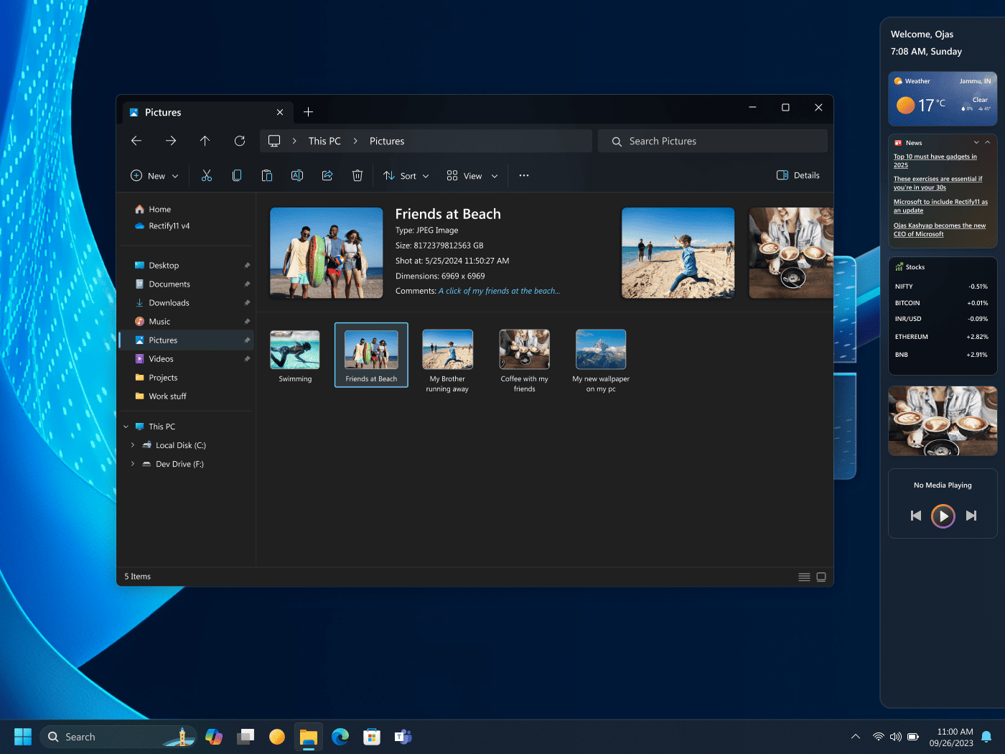The height and width of the screenshot is (754, 1005).
Task: Click the Delete trash icon
Action: [357, 176]
